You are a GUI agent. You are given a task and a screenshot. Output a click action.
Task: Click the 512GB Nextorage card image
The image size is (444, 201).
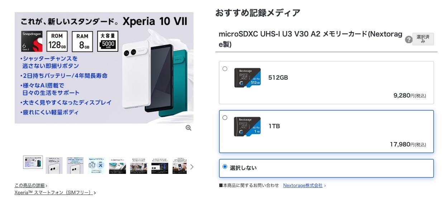click(247, 78)
